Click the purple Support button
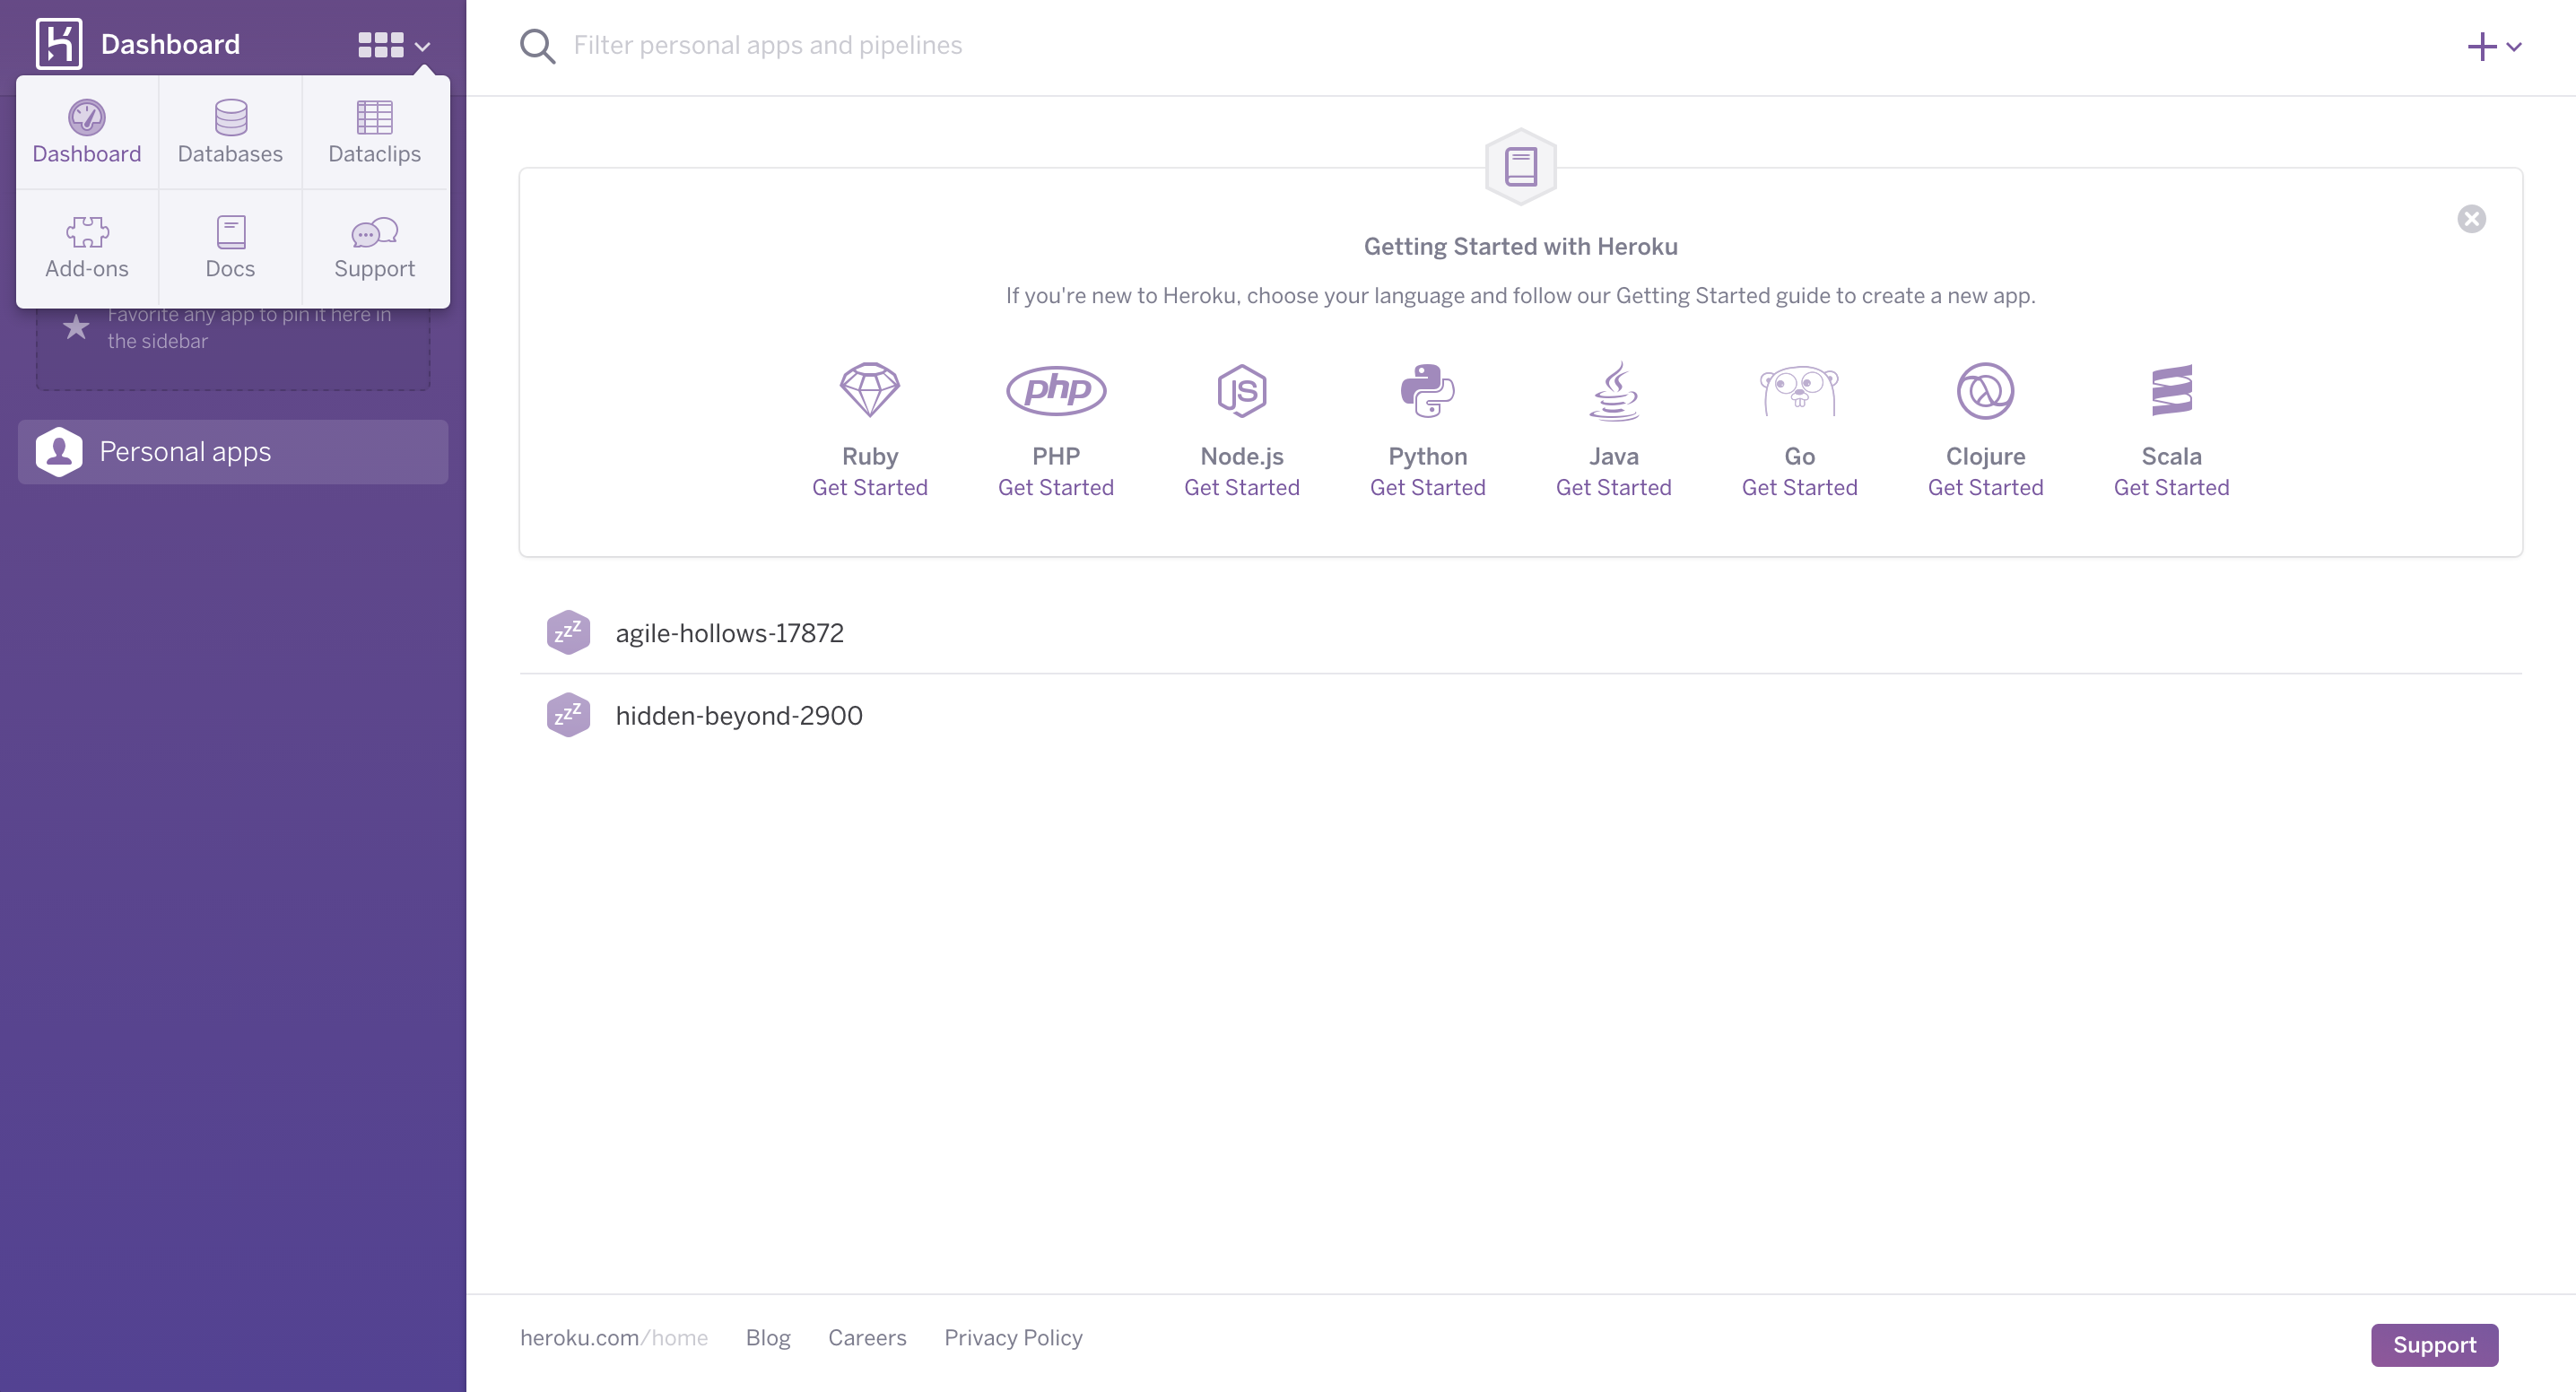This screenshot has width=2576, height=1392. [x=2434, y=1345]
